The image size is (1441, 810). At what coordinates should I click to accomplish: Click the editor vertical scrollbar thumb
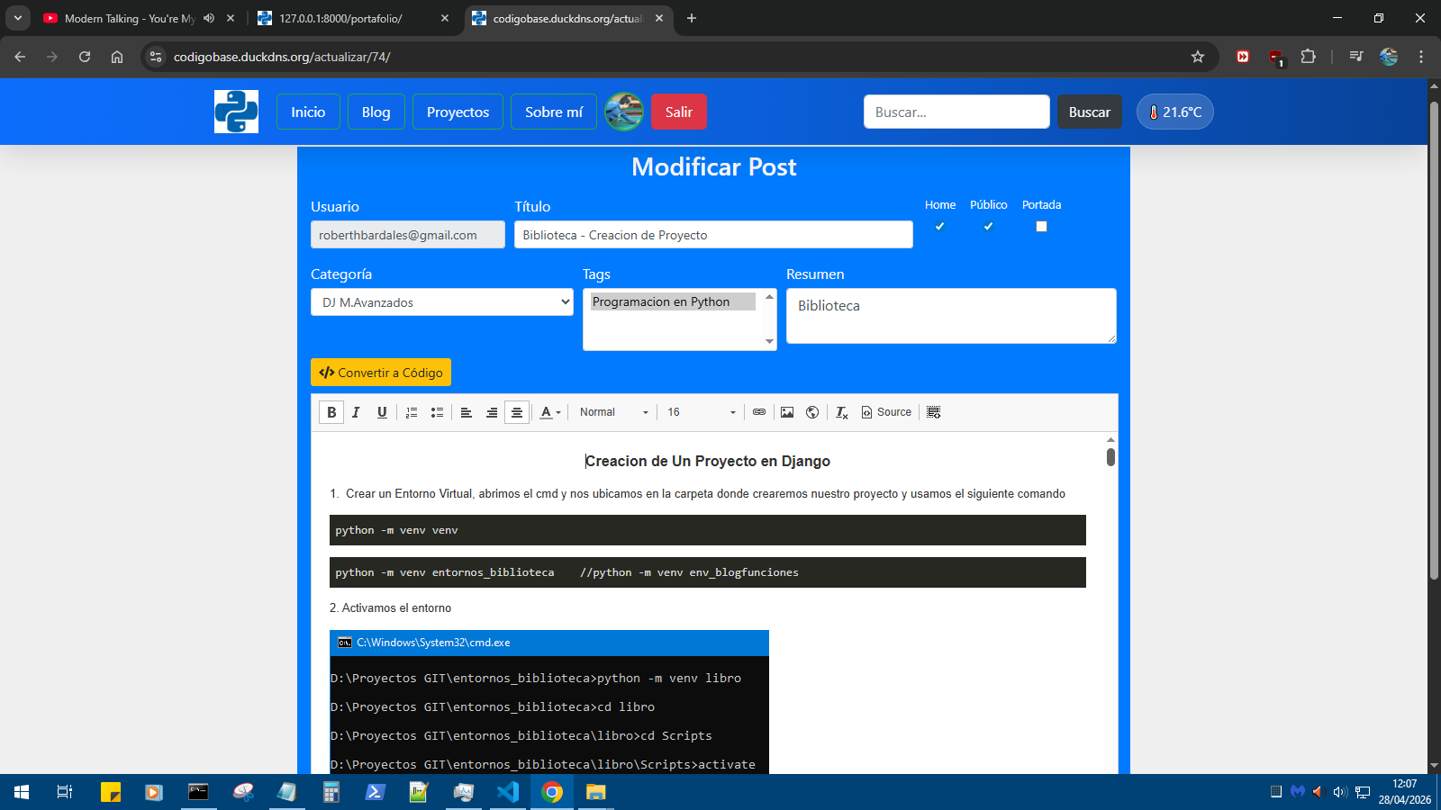(1110, 457)
